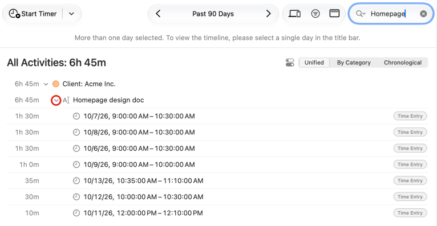
Task: Click the clock icon for the 10/11/26 entry
Action: click(x=76, y=213)
